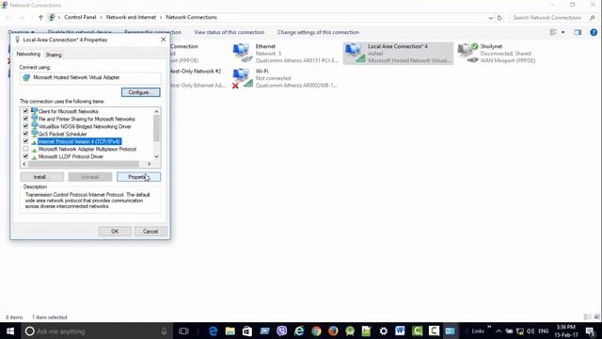The height and width of the screenshot is (339, 602).
Task: Click the change view icon
Action: (553, 32)
